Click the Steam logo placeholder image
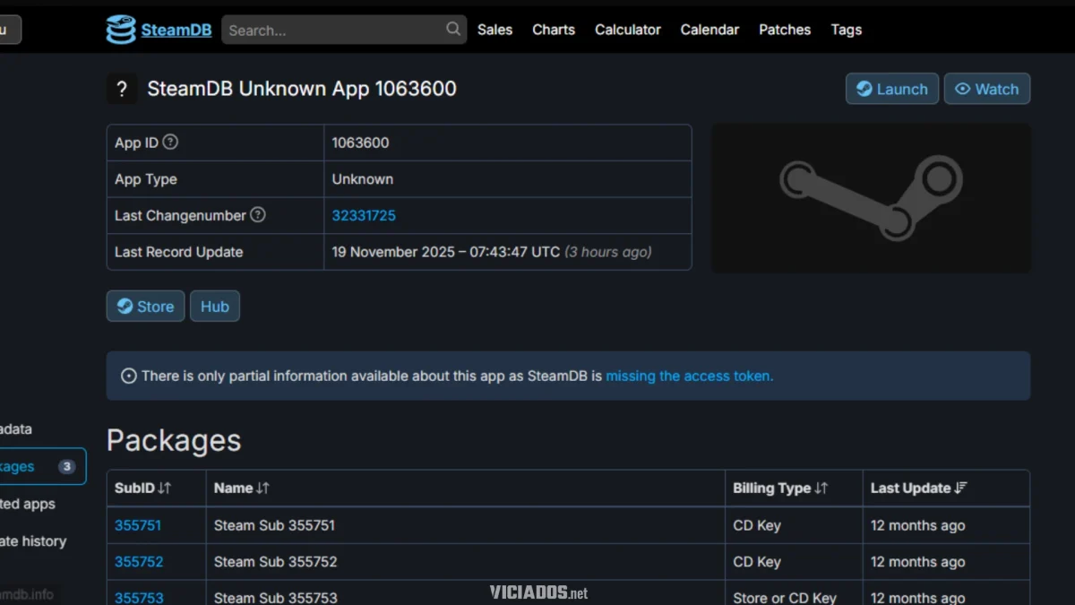 pyautogui.click(x=871, y=198)
